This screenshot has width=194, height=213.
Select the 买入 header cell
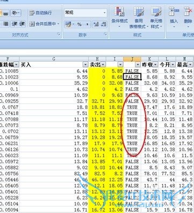(x=54, y=64)
